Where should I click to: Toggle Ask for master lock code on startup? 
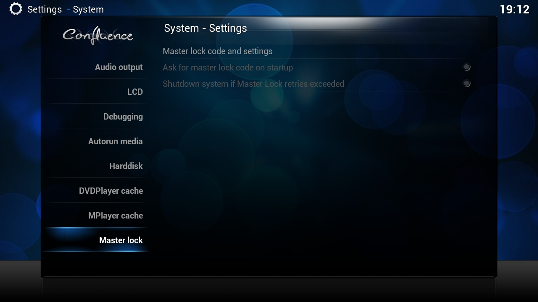(317, 68)
